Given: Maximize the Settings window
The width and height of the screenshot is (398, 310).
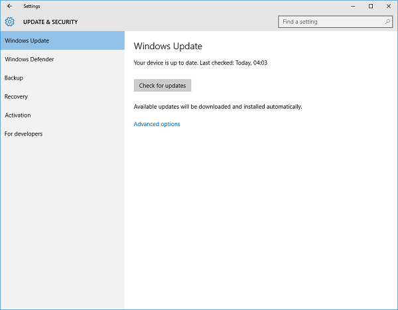Looking at the screenshot, I should (x=371, y=6).
